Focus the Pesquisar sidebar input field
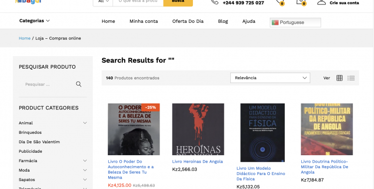This screenshot has width=374, height=189. click(x=49, y=84)
